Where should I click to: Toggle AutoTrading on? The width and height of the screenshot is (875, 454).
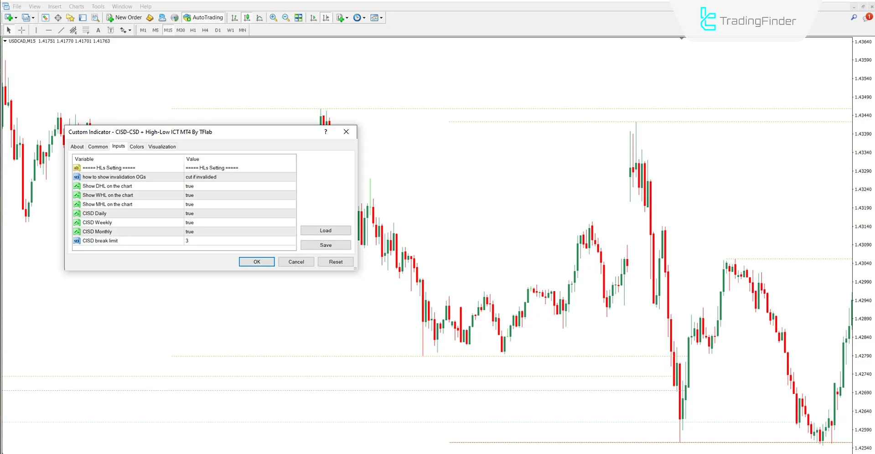click(203, 17)
